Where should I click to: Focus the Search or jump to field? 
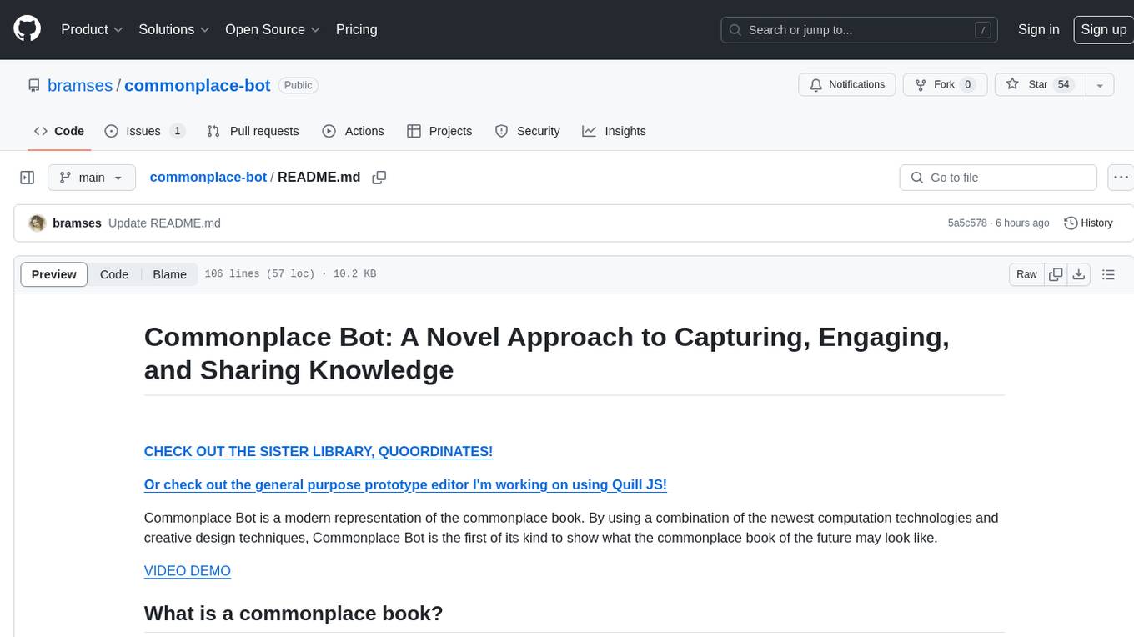click(x=860, y=29)
